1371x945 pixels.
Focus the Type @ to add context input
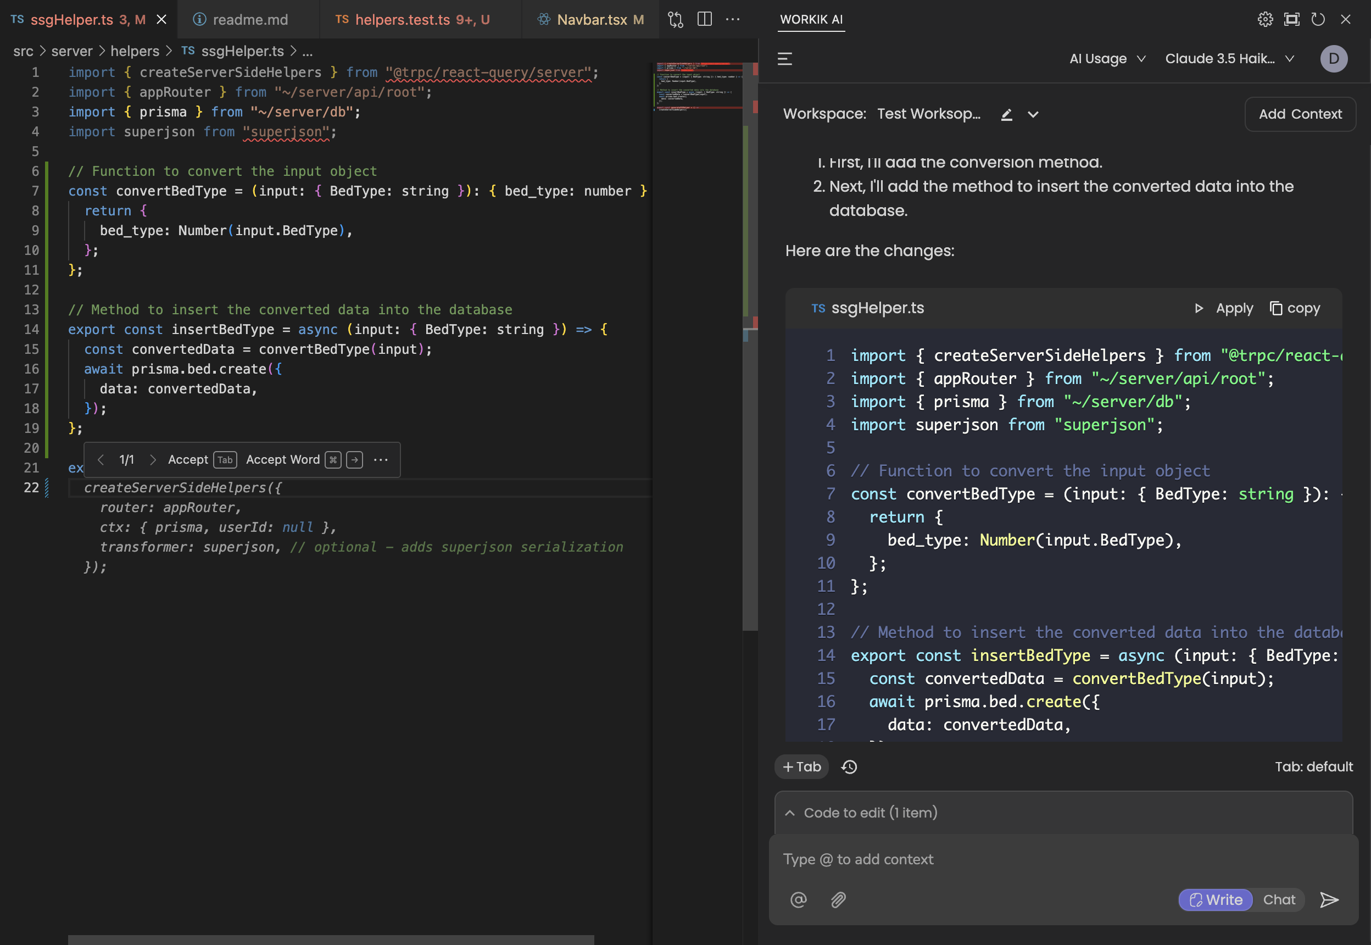coord(1063,860)
